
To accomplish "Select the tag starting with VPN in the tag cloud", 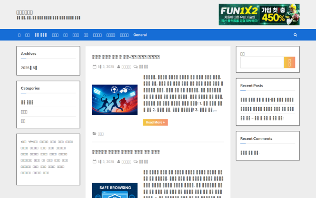I will (33, 142).
